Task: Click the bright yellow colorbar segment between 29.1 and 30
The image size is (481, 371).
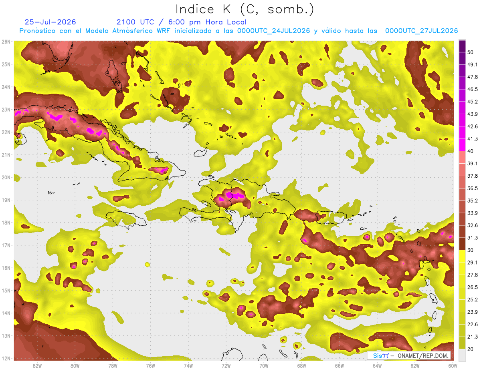Action: [462, 256]
